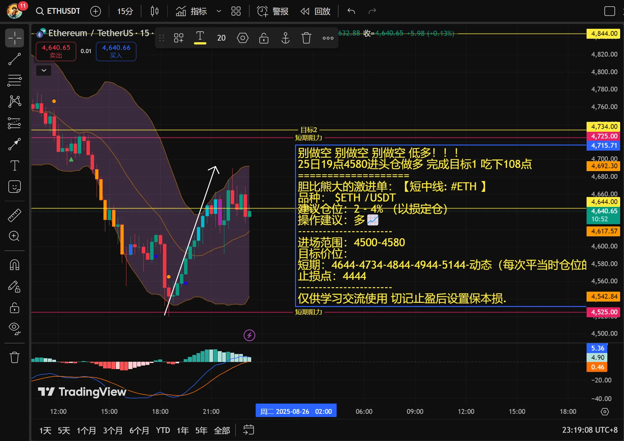
Task: Click the 4,640.65 卖出 sell button
Action: click(56, 51)
